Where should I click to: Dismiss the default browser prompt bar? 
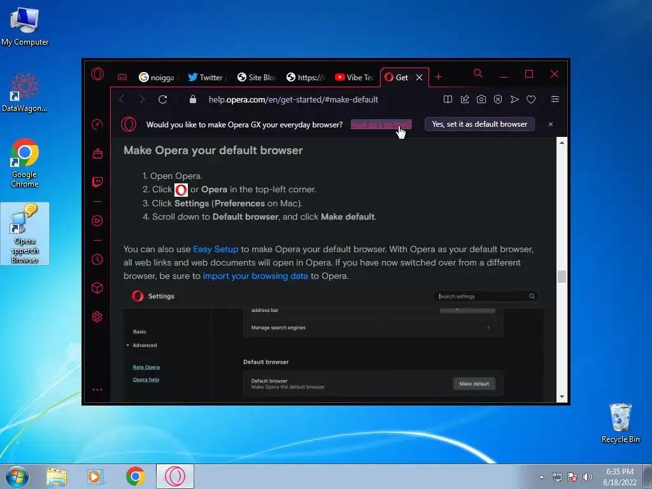point(551,124)
